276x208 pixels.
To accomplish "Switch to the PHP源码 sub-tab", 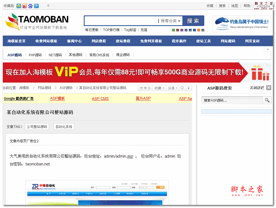I will (35, 55).
